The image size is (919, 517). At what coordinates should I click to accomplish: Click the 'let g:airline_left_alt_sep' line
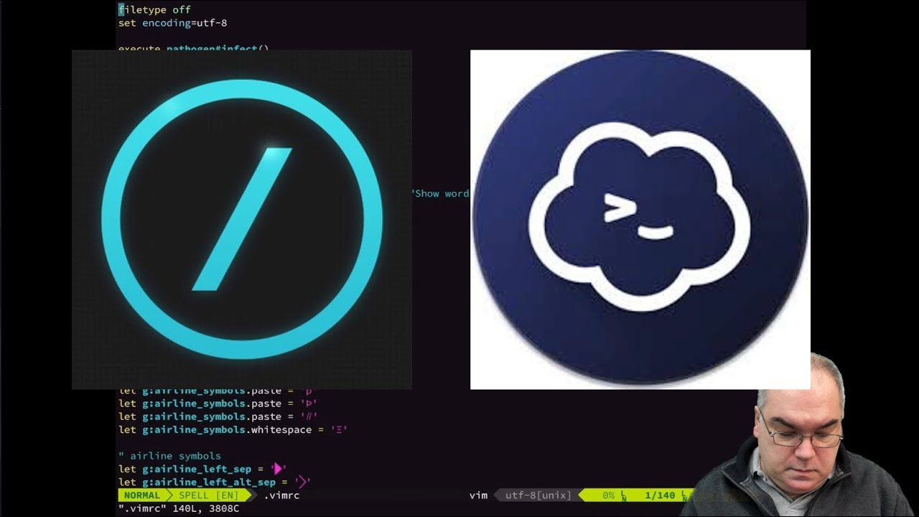pos(214,482)
